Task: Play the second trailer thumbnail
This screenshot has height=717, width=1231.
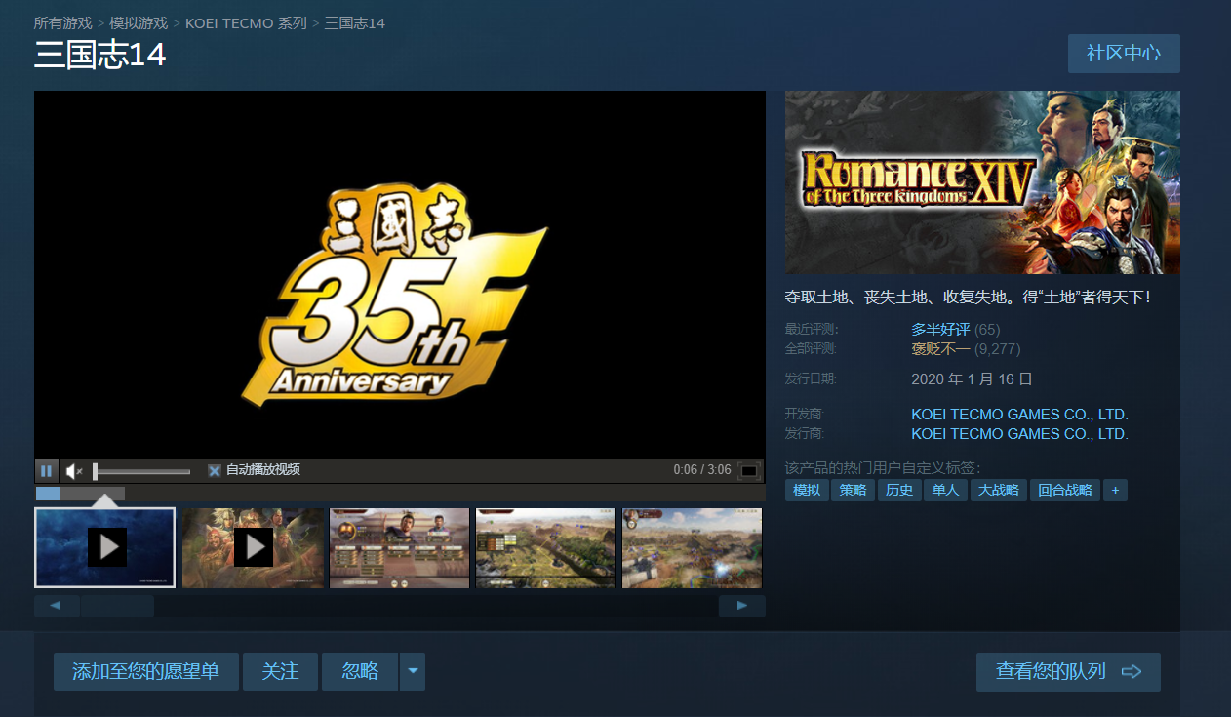Action: (253, 547)
